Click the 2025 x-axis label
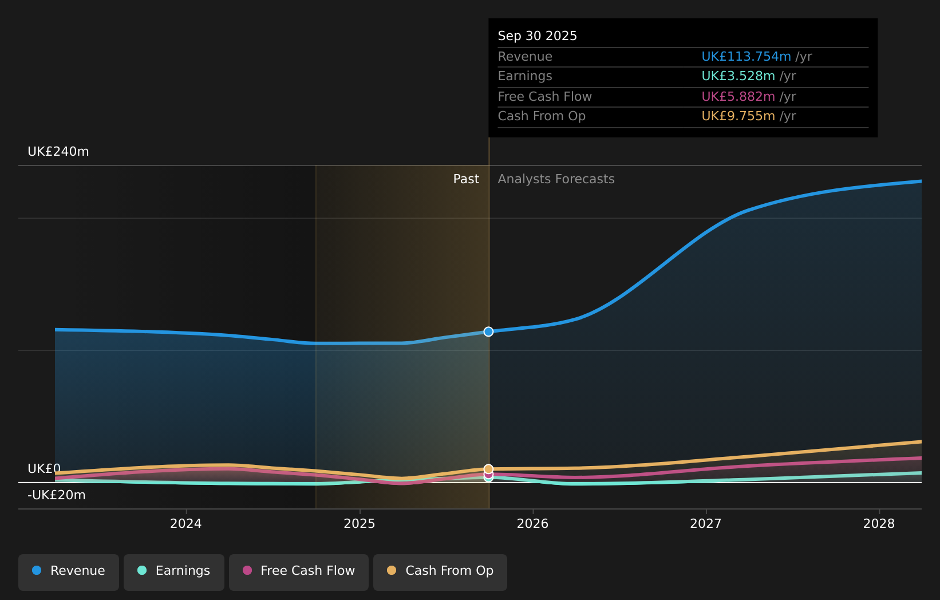This screenshot has width=940, height=600. pos(360,524)
